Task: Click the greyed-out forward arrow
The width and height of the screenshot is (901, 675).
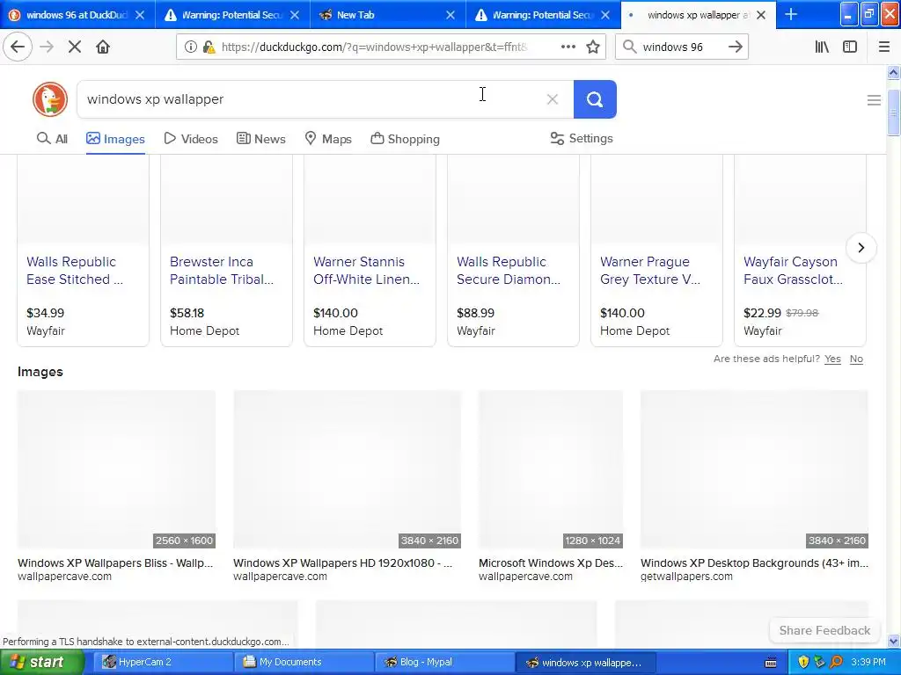Action: point(47,47)
